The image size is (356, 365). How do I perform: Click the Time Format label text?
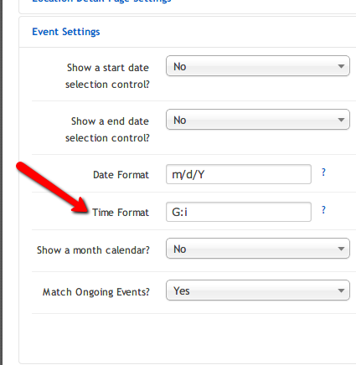tap(121, 213)
